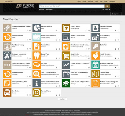Open the Library Search question mark icon

coord(66,28)
